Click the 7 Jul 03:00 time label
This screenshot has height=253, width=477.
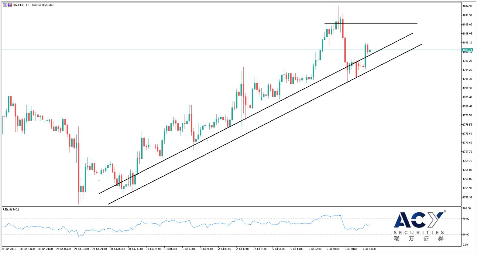pos(369,249)
